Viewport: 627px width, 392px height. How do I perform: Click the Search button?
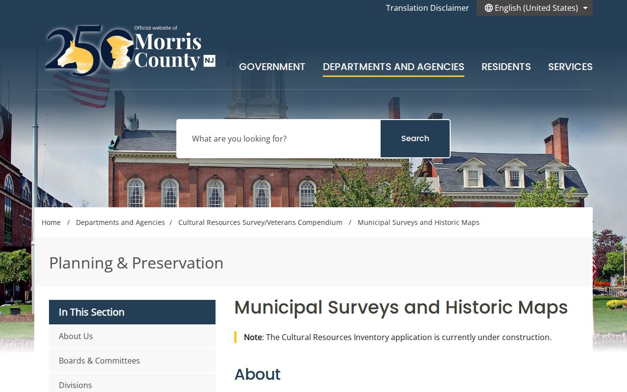pos(415,139)
